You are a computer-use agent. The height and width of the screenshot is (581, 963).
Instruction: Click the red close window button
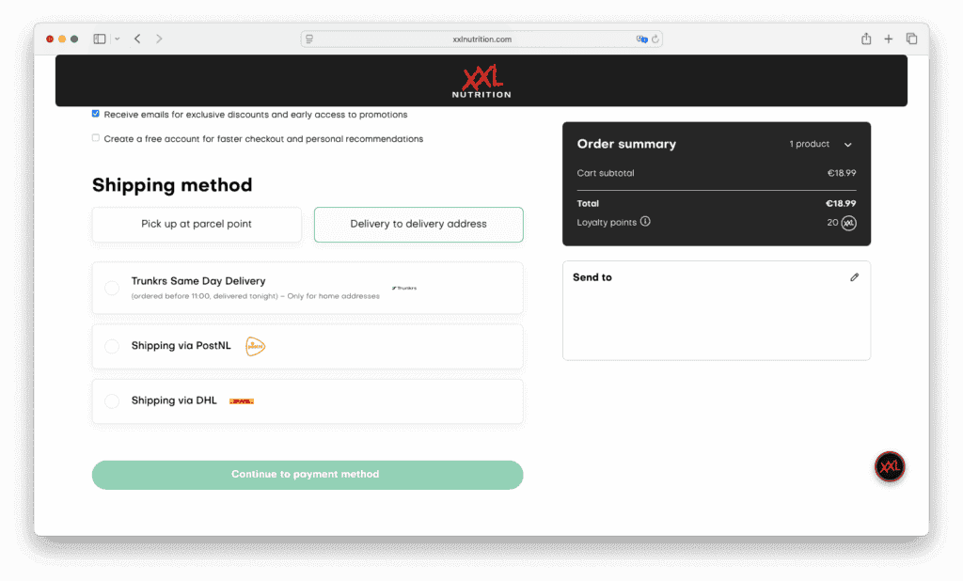(50, 39)
